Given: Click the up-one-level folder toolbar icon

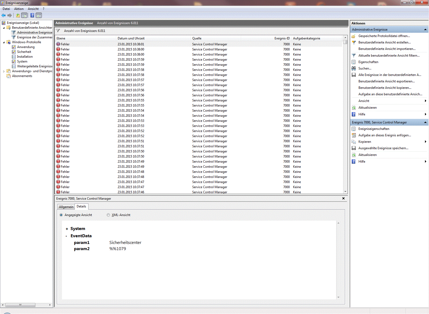Looking at the screenshot, I should (x=18, y=15).
